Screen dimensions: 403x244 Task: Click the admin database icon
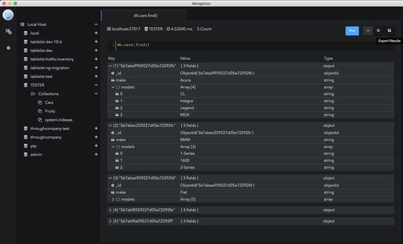pos(25,154)
